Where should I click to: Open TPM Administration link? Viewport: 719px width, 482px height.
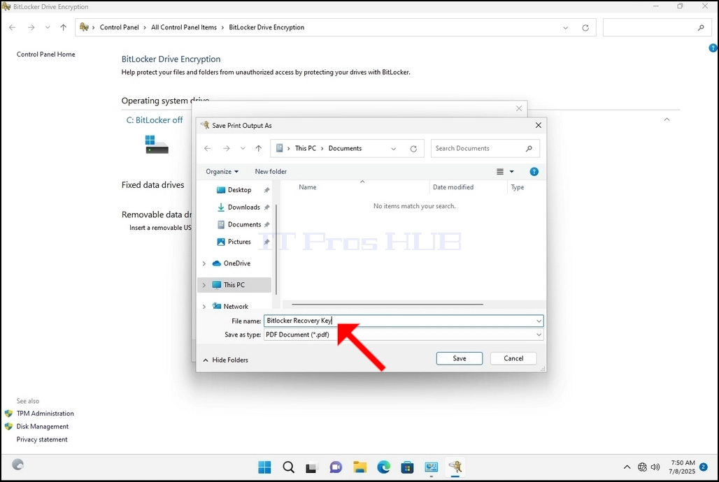click(x=45, y=414)
